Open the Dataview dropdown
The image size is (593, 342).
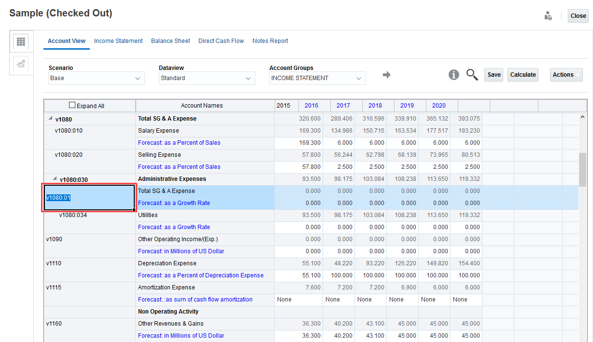coord(207,78)
